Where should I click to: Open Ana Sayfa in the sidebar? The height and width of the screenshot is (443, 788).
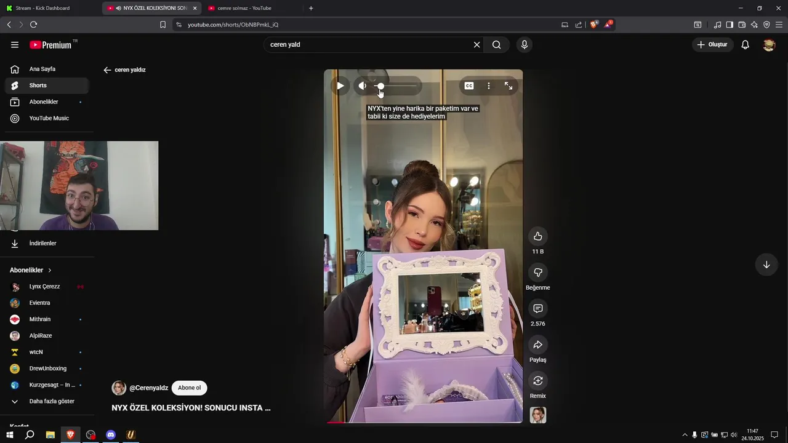tap(47, 69)
